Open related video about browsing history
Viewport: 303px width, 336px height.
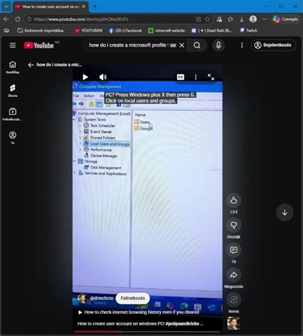coord(139,312)
